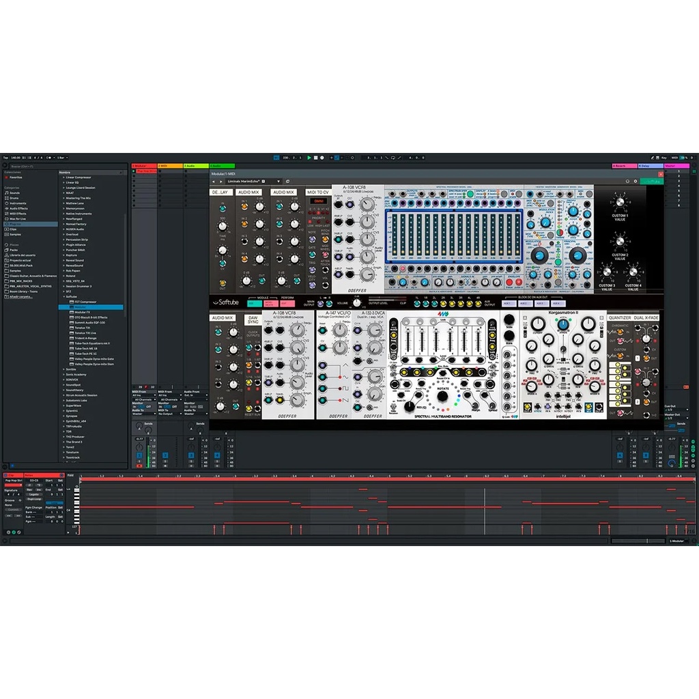
Task: Open the Drums category in browser
Action: click(x=14, y=198)
